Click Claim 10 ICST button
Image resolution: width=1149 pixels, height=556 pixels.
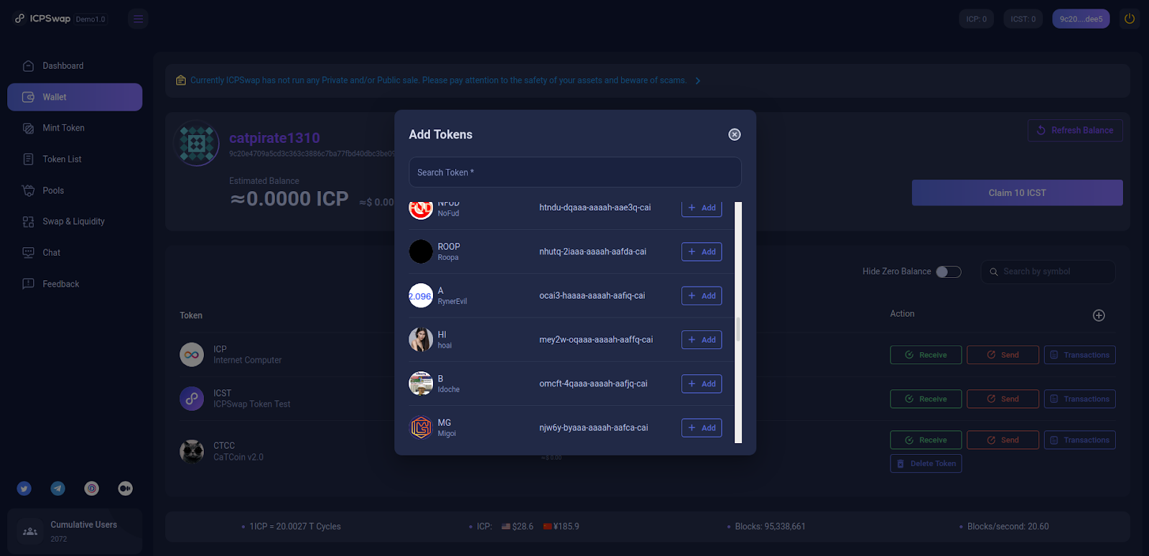point(1017,193)
